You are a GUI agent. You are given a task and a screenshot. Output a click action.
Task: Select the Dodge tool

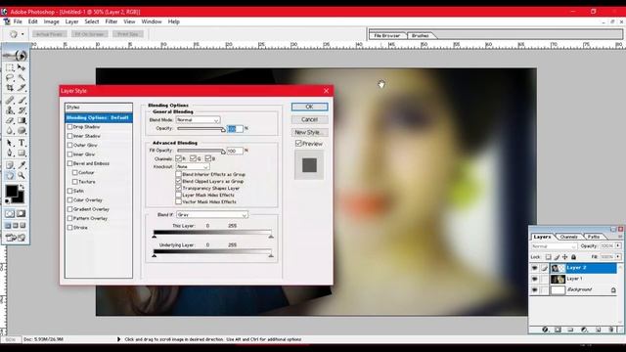(22, 130)
